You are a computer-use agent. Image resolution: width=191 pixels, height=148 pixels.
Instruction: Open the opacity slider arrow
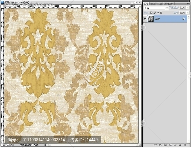[x=187, y=8]
